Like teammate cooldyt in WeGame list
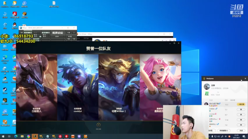Screen dimensions: 248x139 point(241,115)
